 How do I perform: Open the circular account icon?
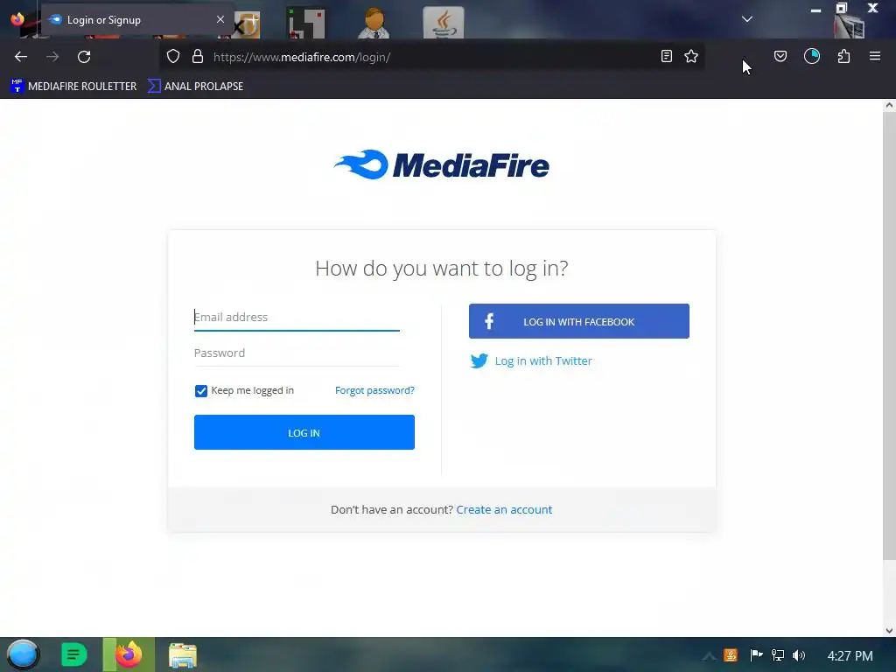[x=812, y=56]
